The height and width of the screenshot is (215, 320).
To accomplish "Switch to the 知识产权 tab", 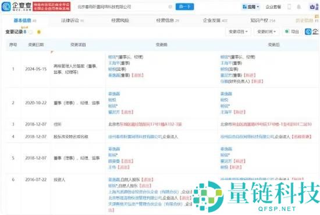I will click(x=262, y=20).
